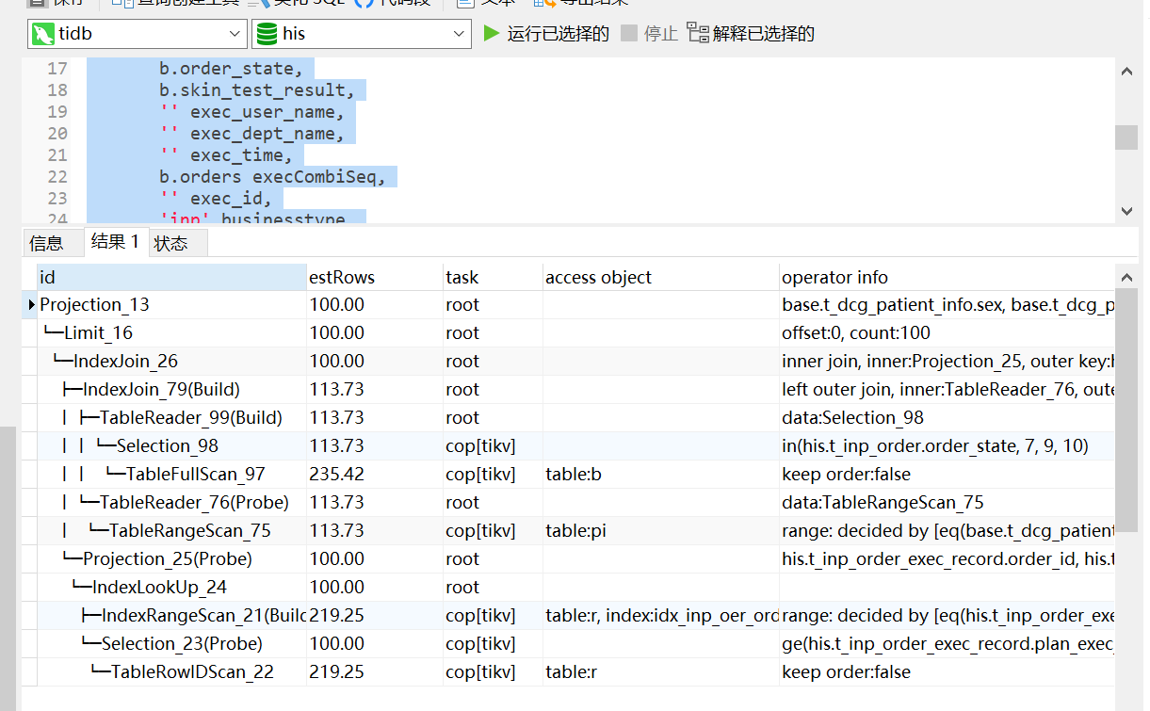Open the his database dropdown
Image resolution: width=1150 pixels, height=711 pixels.
click(x=459, y=34)
